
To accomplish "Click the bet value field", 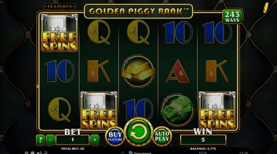I will pos(73,140).
